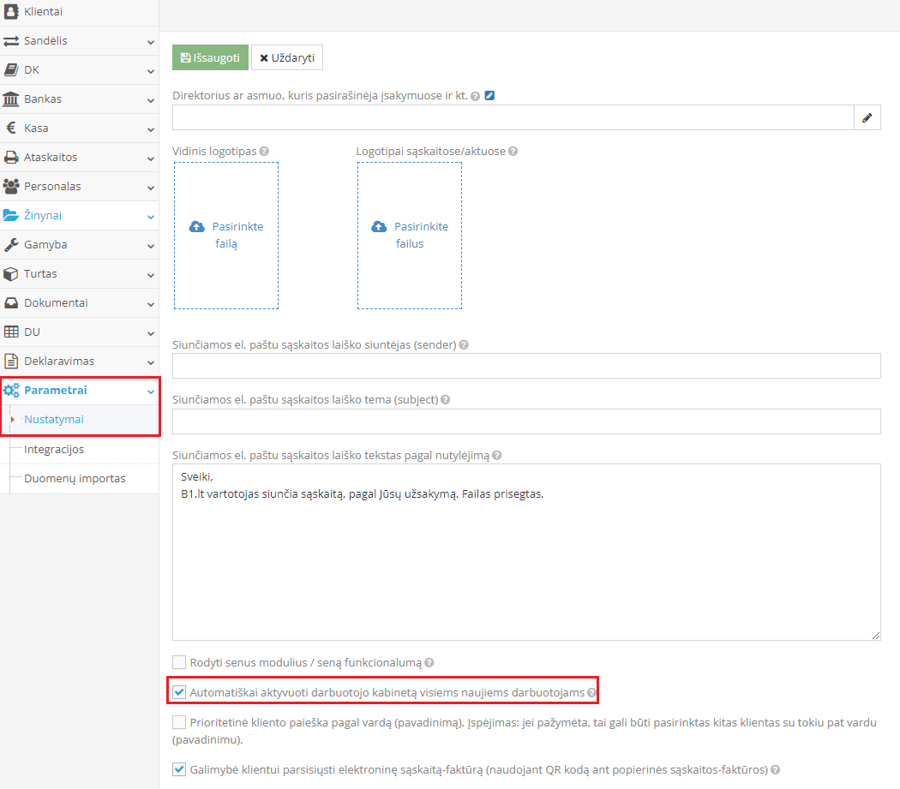
Task: Click blue edit icon after Direktorius label
Action: point(489,96)
